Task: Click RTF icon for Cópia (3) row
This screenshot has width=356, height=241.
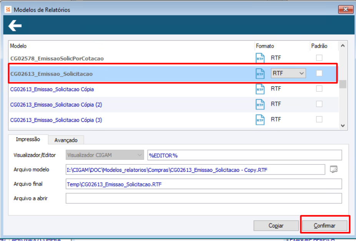Action: (x=260, y=120)
